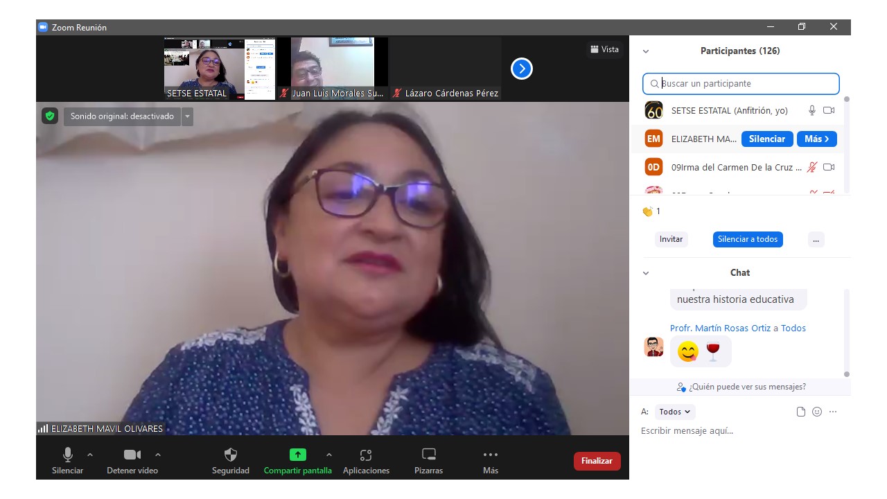Collapse the Participantes panel chevron
Image resolution: width=887 pixels, height=499 pixels.
646,51
